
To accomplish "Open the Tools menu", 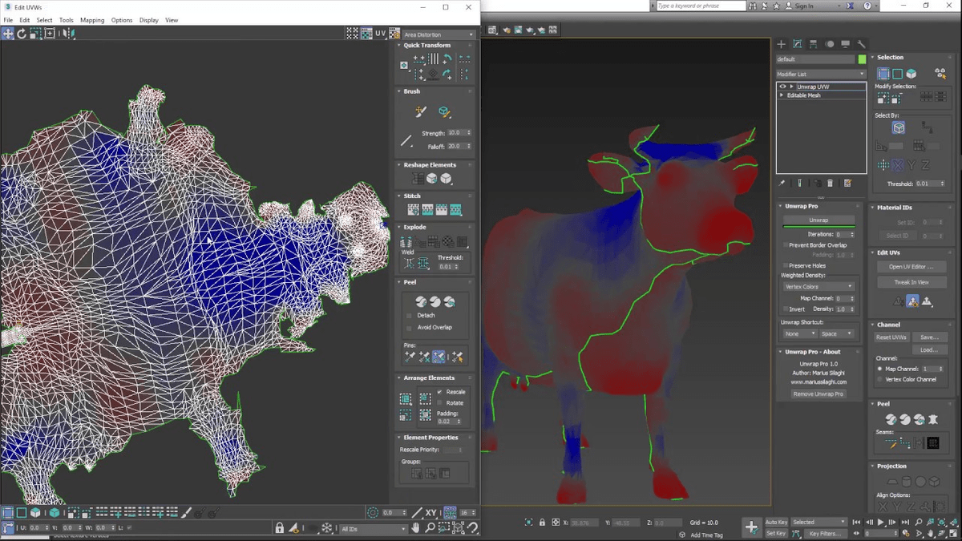I will (66, 20).
